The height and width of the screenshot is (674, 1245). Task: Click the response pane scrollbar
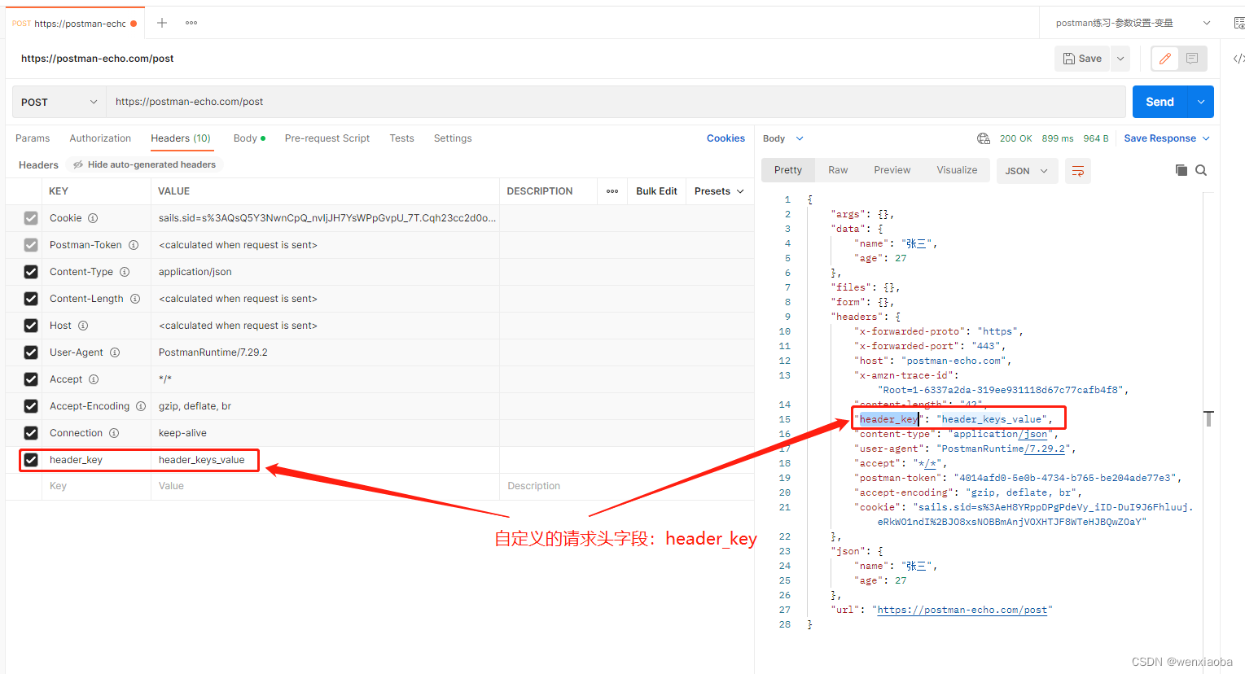pos(1208,418)
